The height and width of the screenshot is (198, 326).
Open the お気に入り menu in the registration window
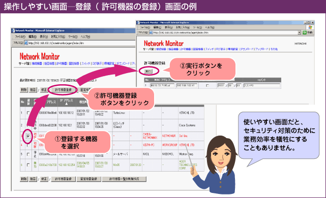(x=183, y=27)
